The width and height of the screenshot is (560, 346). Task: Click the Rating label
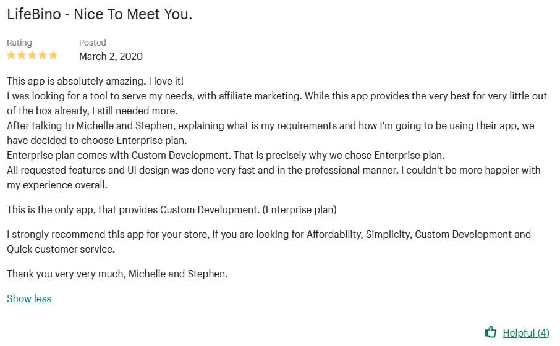[x=19, y=43]
